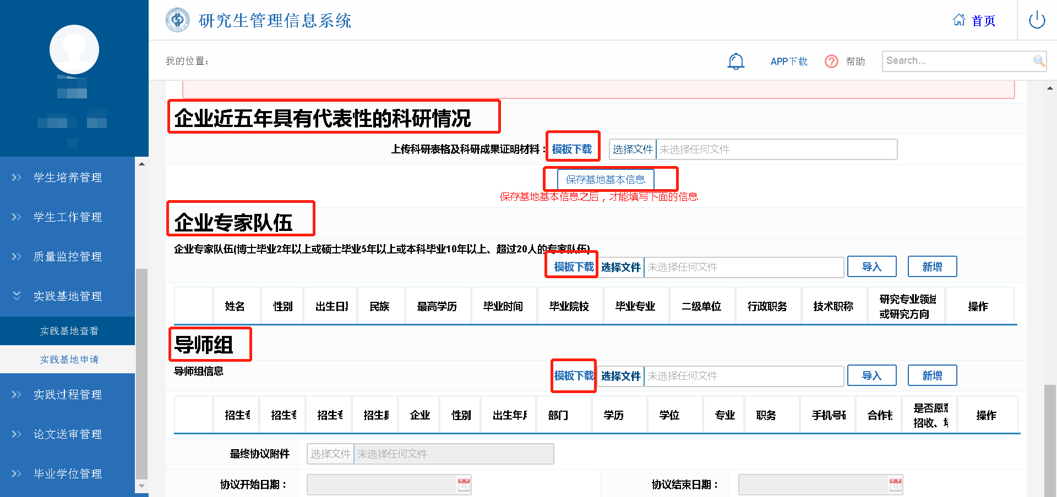
Task: Open 实践基地申请 submenu item
Action: pos(69,360)
